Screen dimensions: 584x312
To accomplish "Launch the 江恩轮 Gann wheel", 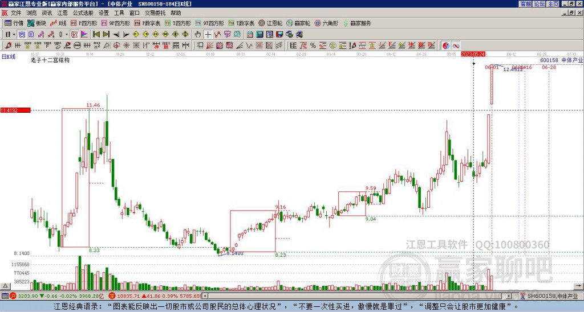I will tap(270, 23).
